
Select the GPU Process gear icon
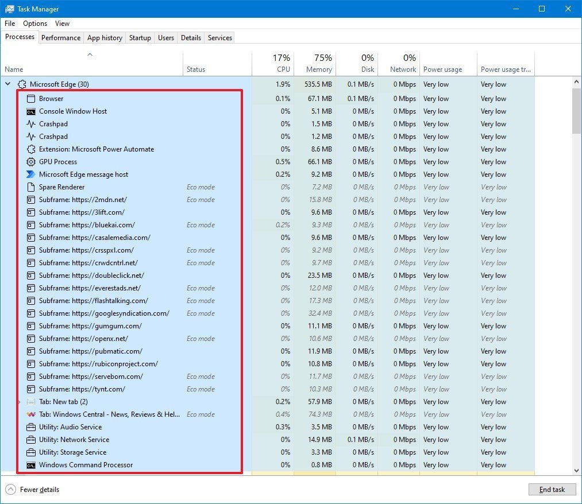pyautogui.click(x=30, y=161)
